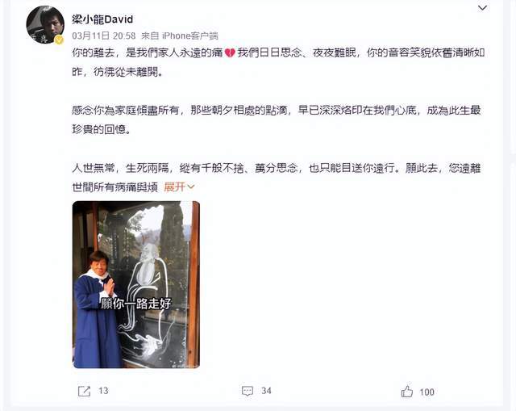Click the chevron next to 展开
516x411 pixels.
(191, 187)
